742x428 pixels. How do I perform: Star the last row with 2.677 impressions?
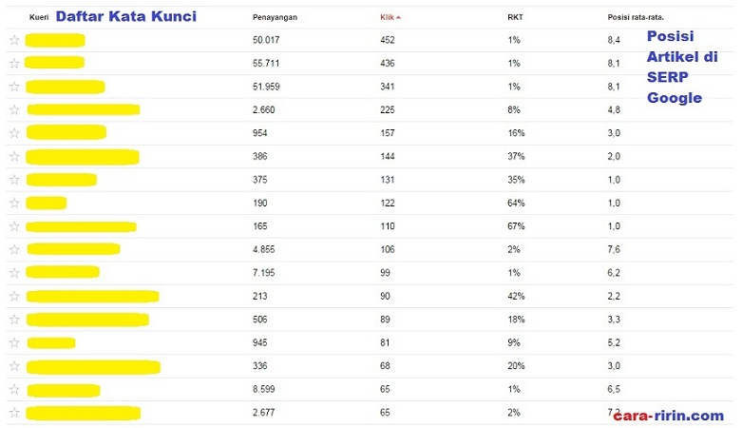tap(14, 413)
